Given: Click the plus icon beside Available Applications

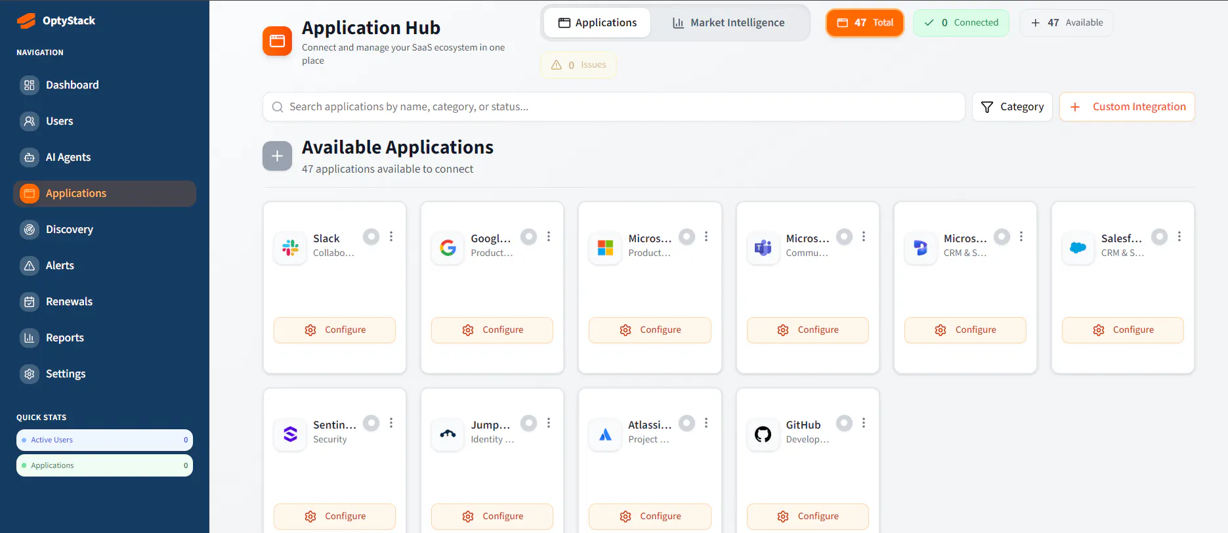Looking at the screenshot, I should click(277, 156).
